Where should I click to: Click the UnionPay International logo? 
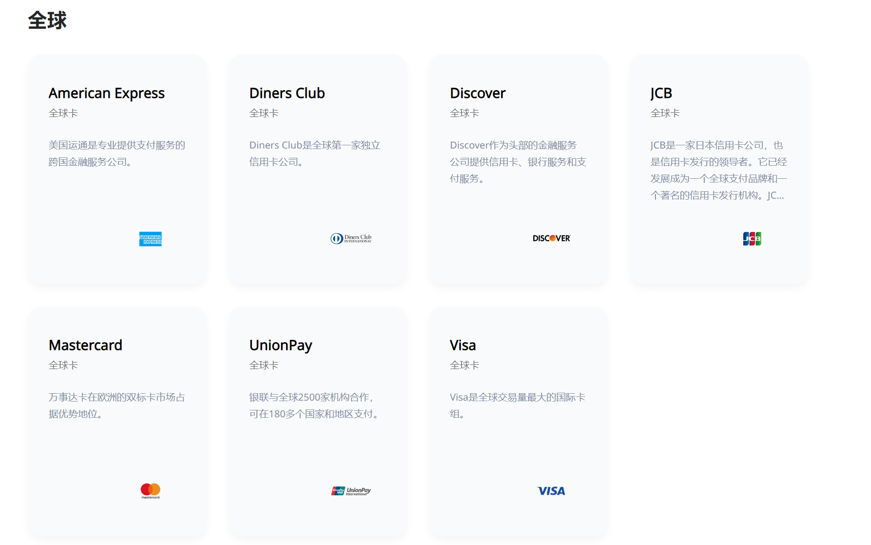pos(351,491)
